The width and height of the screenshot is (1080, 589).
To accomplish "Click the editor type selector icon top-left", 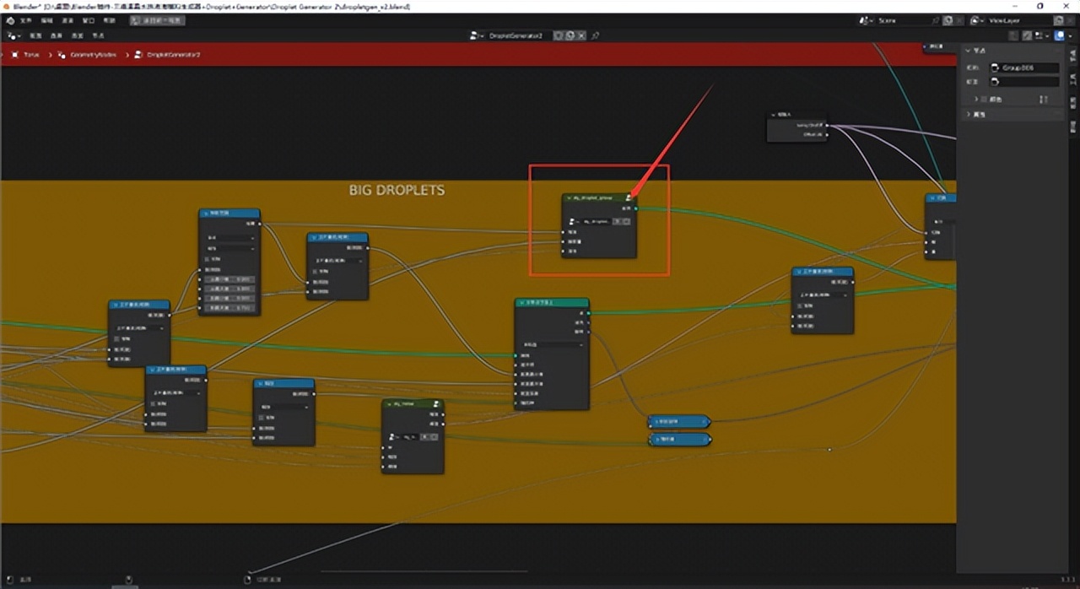I will [x=13, y=35].
